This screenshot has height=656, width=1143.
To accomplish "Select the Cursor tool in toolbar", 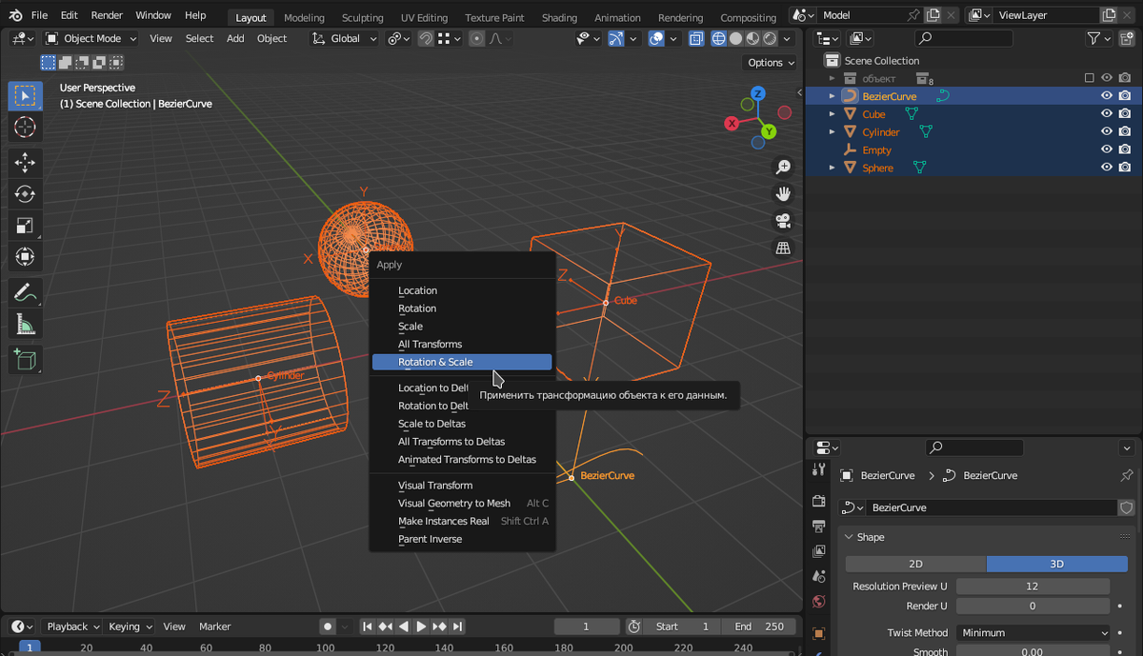I will click(26, 127).
